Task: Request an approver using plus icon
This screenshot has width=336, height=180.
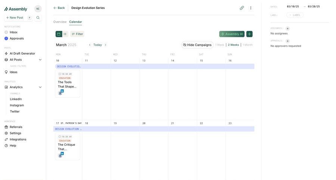Action: [287, 41]
